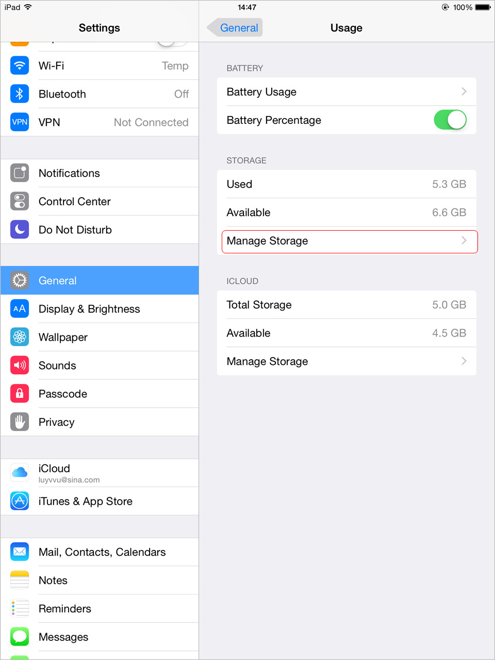The width and height of the screenshot is (495, 660).
Task: Select the VPN icon
Action: tap(20, 122)
